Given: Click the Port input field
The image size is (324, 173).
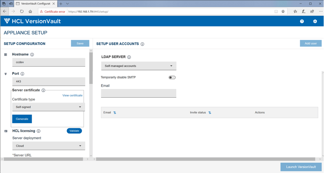Looking at the screenshot, I should [x=48, y=81].
